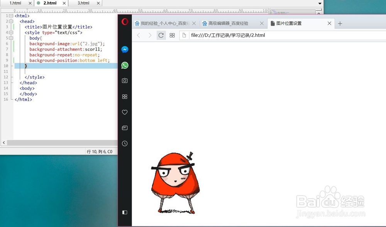Screen dimensions: 386x227
Task: Close the 3.html editor tab
Action: [98, 3]
